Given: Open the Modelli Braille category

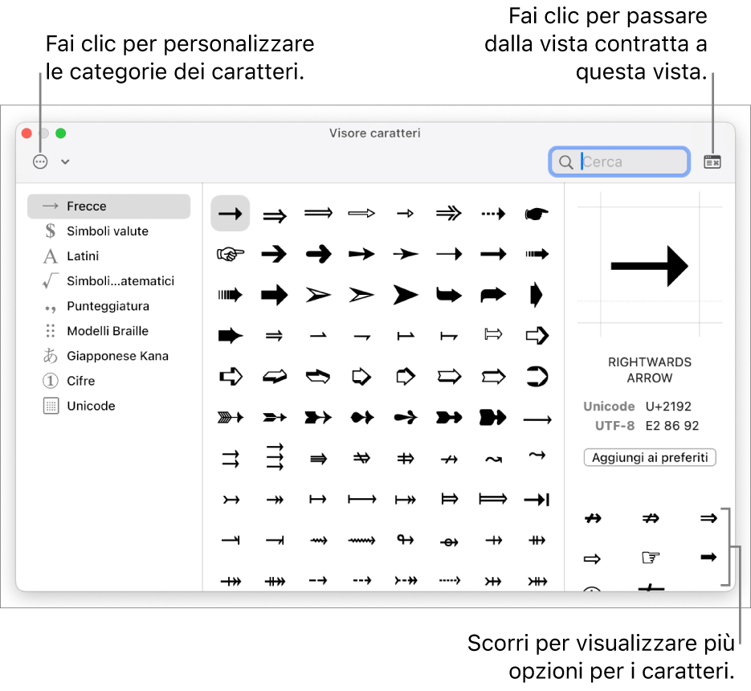Looking at the screenshot, I should 108,331.
